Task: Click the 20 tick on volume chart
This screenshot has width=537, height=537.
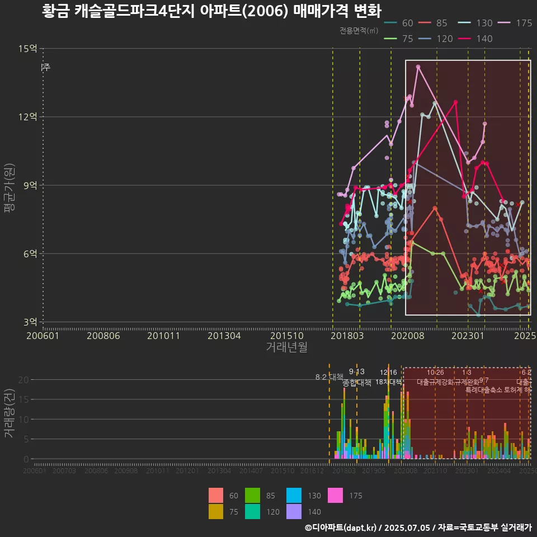Action: 23,379
